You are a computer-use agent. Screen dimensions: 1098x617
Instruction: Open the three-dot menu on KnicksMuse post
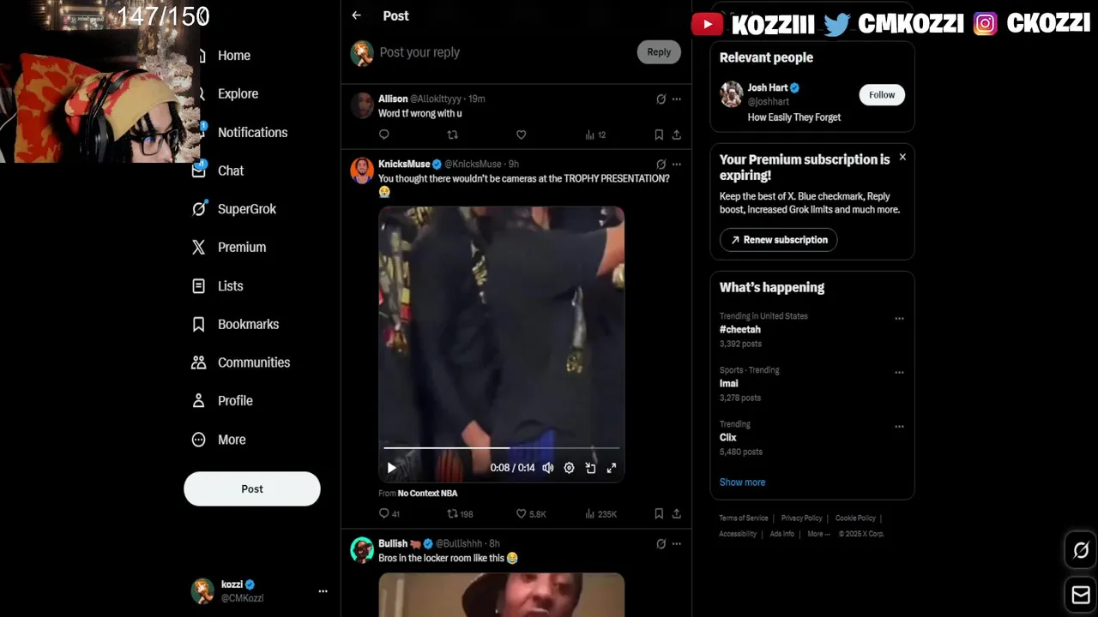pos(677,165)
